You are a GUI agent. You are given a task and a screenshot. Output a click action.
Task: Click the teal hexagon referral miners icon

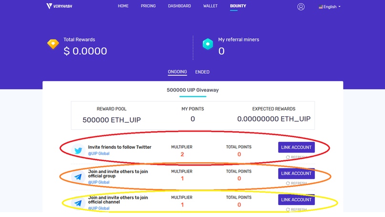coord(208,44)
